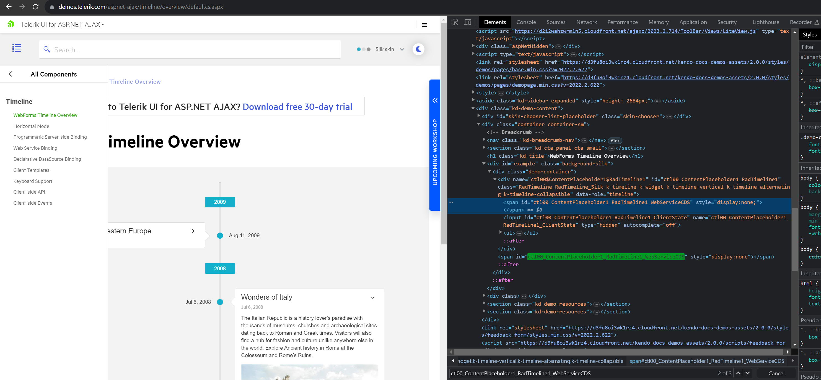The image size is (821, 380).
Task: Reload the page with the refresh icon
Action: [36, 7]
